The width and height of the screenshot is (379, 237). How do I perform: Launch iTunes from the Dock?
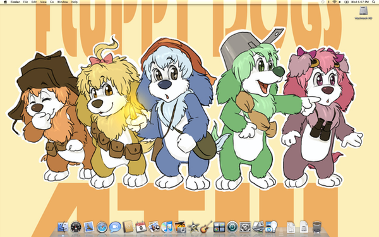pyautogui.click(x=167, y=227)
